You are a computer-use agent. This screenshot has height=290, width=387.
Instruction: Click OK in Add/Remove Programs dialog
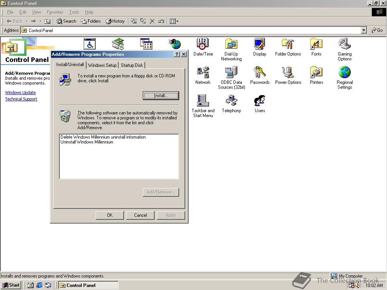click(110, 215)
